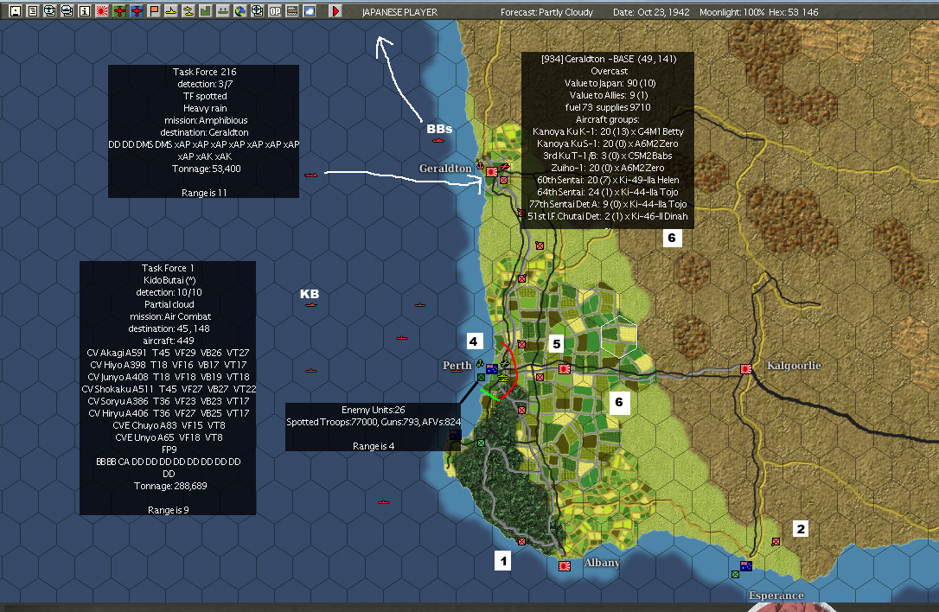Select the Kalgoorlie Japanese base flag
This screenshot has width=939, height=612.
pos(745,369)
